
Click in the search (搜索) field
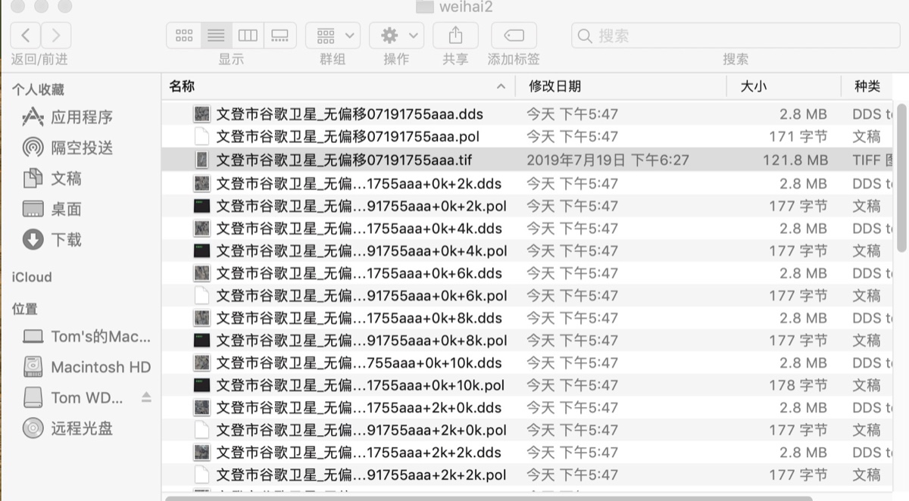pyautogui.click(x=735, y=36)
